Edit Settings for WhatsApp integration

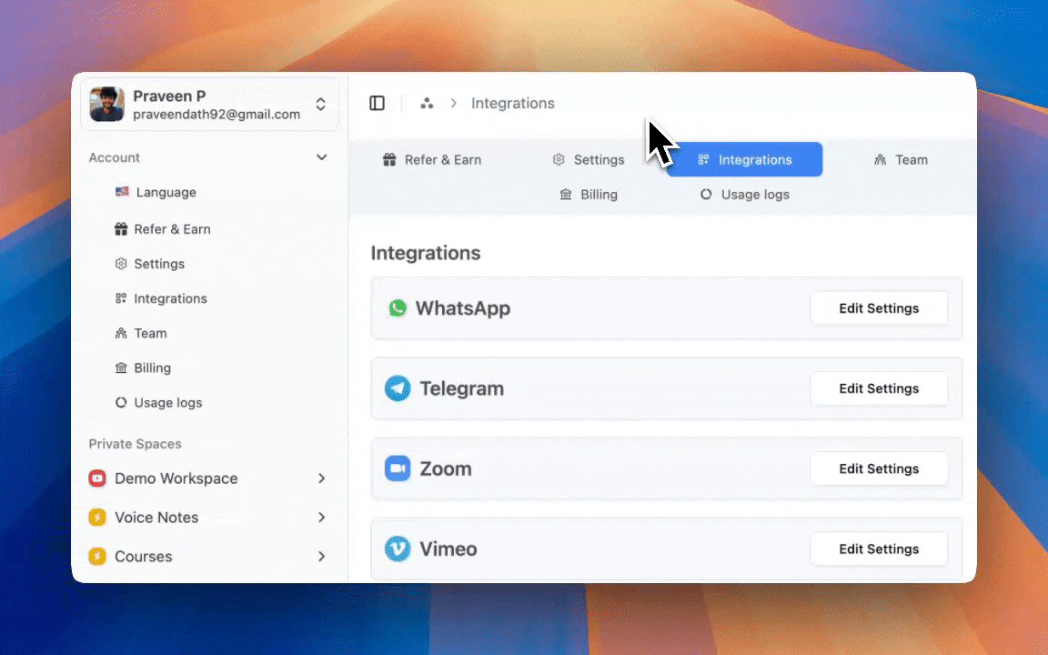click(x=878, y=308)
